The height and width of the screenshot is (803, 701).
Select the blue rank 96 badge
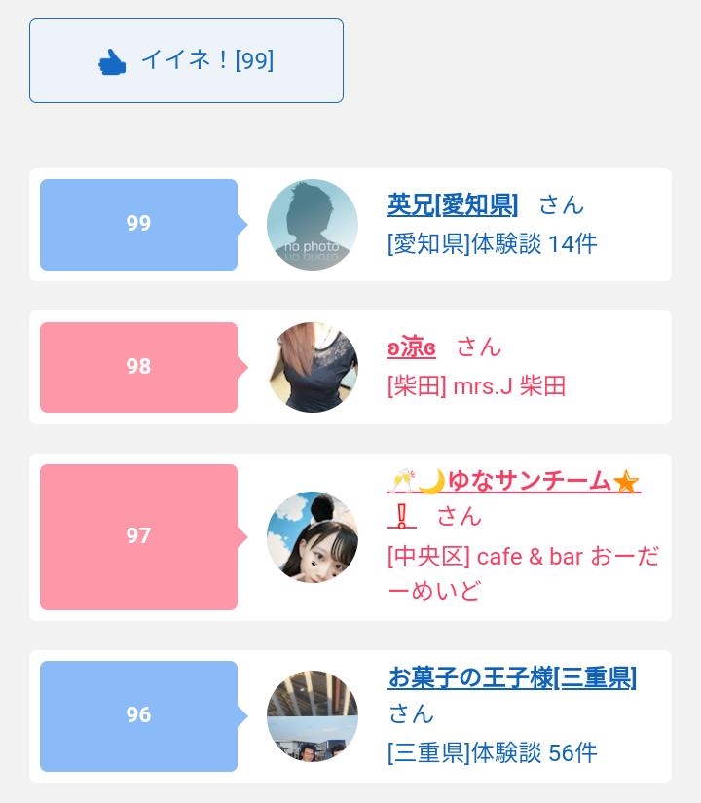[x=138, y=715]
